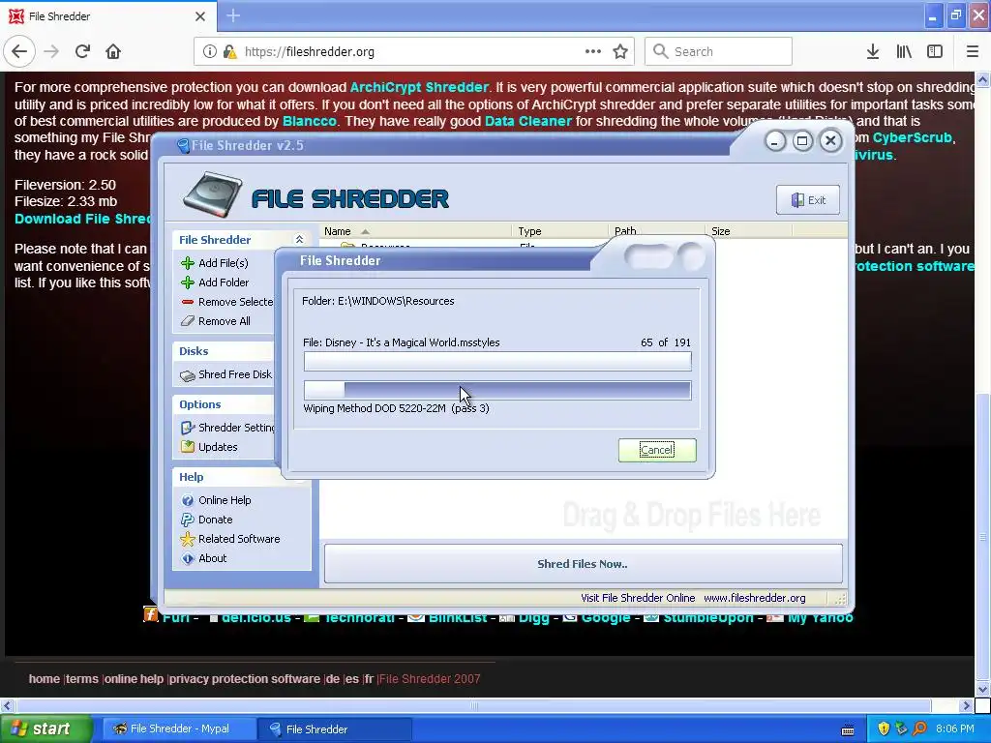
Task: Collapse the File Shredder sidebar section
Action: pos(299,240)
